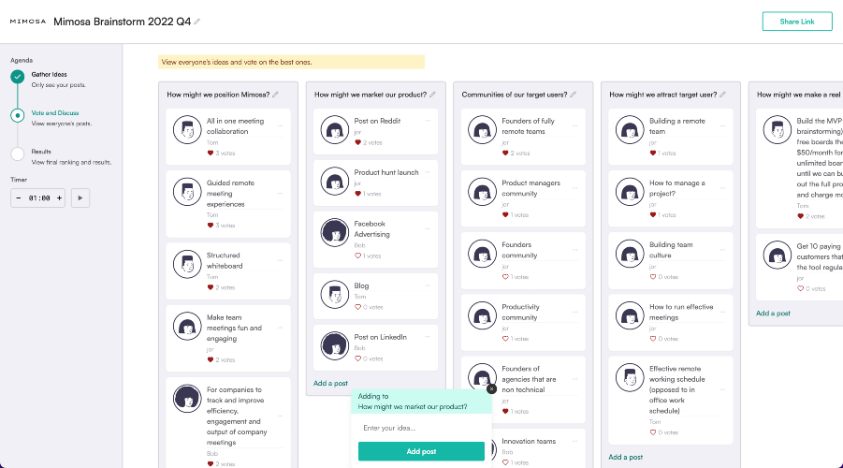Select the Gather Ideas agenda step
The width and height of the screenshot is (843, 468).
click(x=49, y=74)
